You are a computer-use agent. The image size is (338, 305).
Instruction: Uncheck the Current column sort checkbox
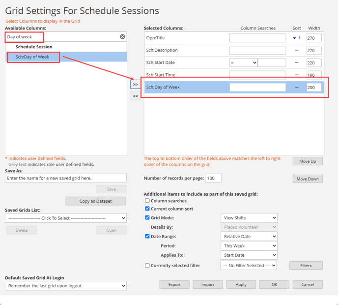point(147,209)
